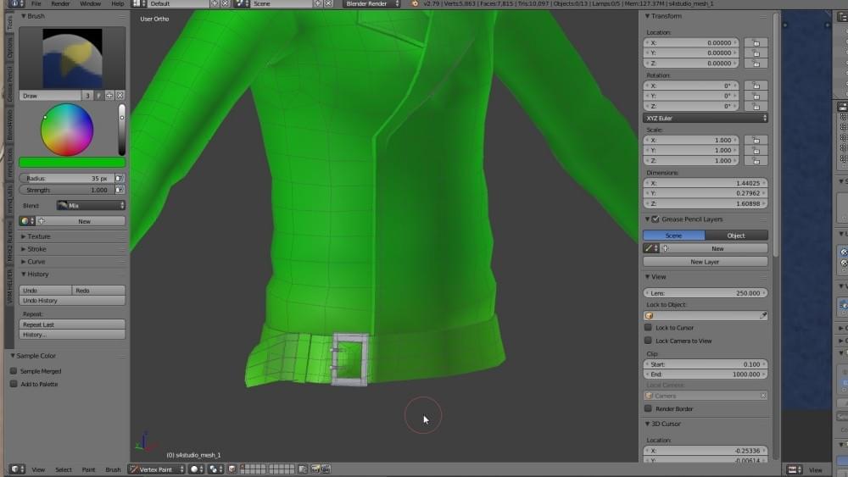Viewport: 848px width, 477px height.
Task: Unlink the Draw brush with X icon
Action: point(120,96)
